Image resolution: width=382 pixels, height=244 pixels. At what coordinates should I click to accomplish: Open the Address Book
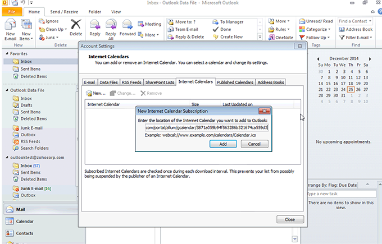click(x=356, y=29)
